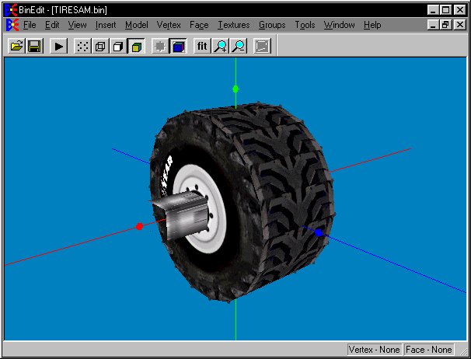
Task: Click the fit-to-view button
Action: pyautogui.click(x=202, y=47)
